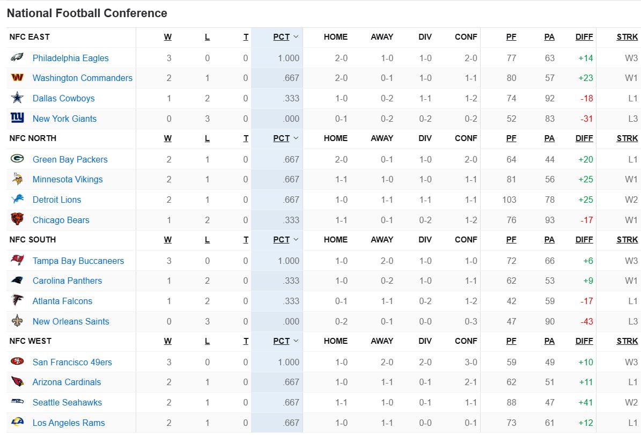Click the Washington Commanders logo icon
The image size is (641, 435).
coord(17,78)
